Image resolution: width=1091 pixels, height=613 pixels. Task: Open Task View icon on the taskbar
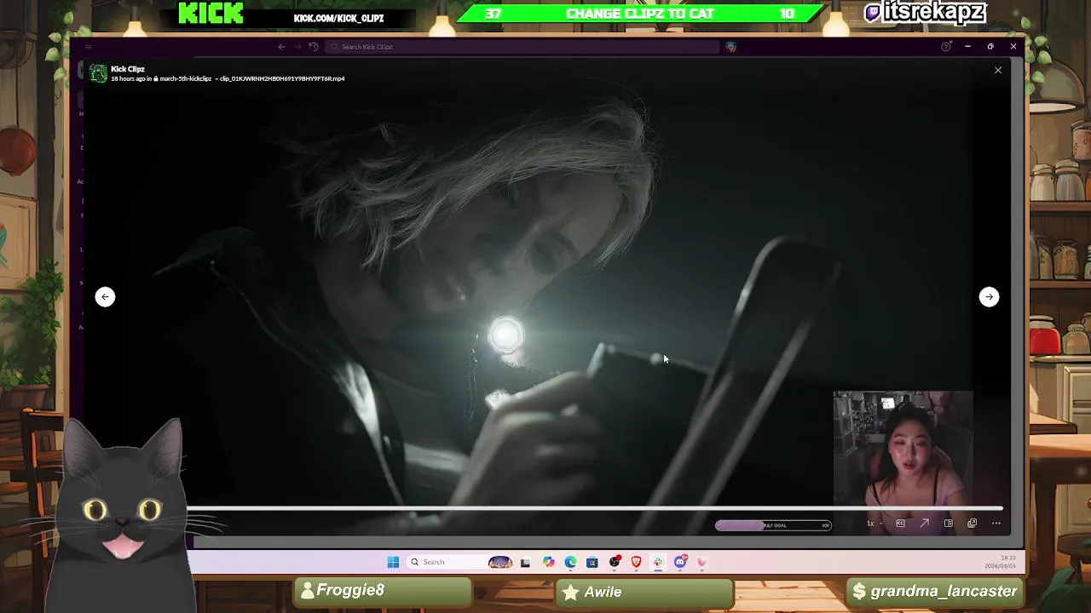coord(525,562)
